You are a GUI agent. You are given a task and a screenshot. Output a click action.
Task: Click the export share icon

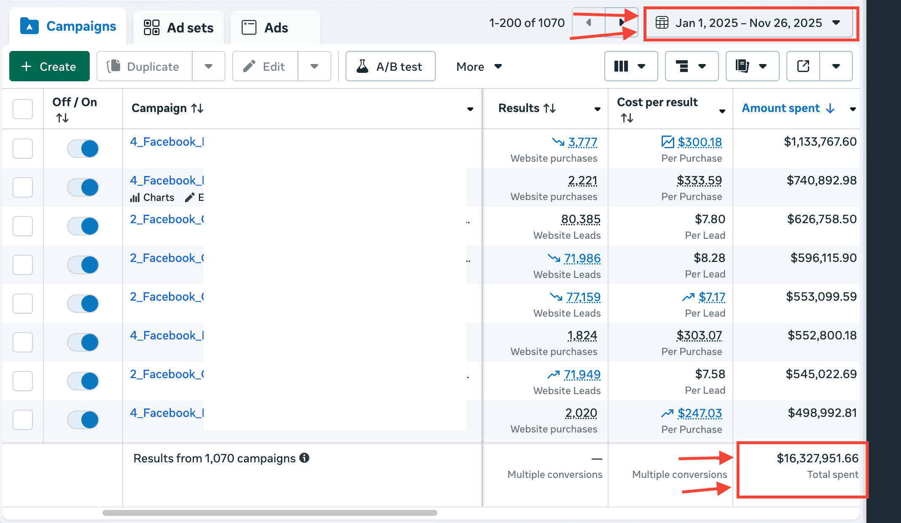(803, 66)
